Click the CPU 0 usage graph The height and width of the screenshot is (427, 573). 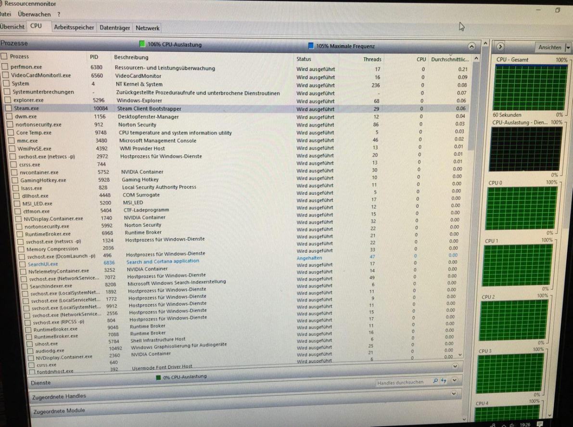(x=522, y=208)
